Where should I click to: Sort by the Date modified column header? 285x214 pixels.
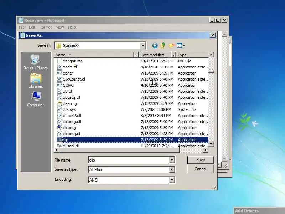[x=155, y=55]
